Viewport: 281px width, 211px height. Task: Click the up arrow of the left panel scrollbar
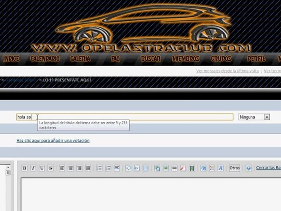[8, 167]
